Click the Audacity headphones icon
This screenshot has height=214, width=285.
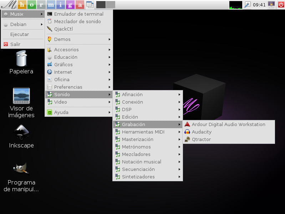pyautogui.click(x=187, y=132)
